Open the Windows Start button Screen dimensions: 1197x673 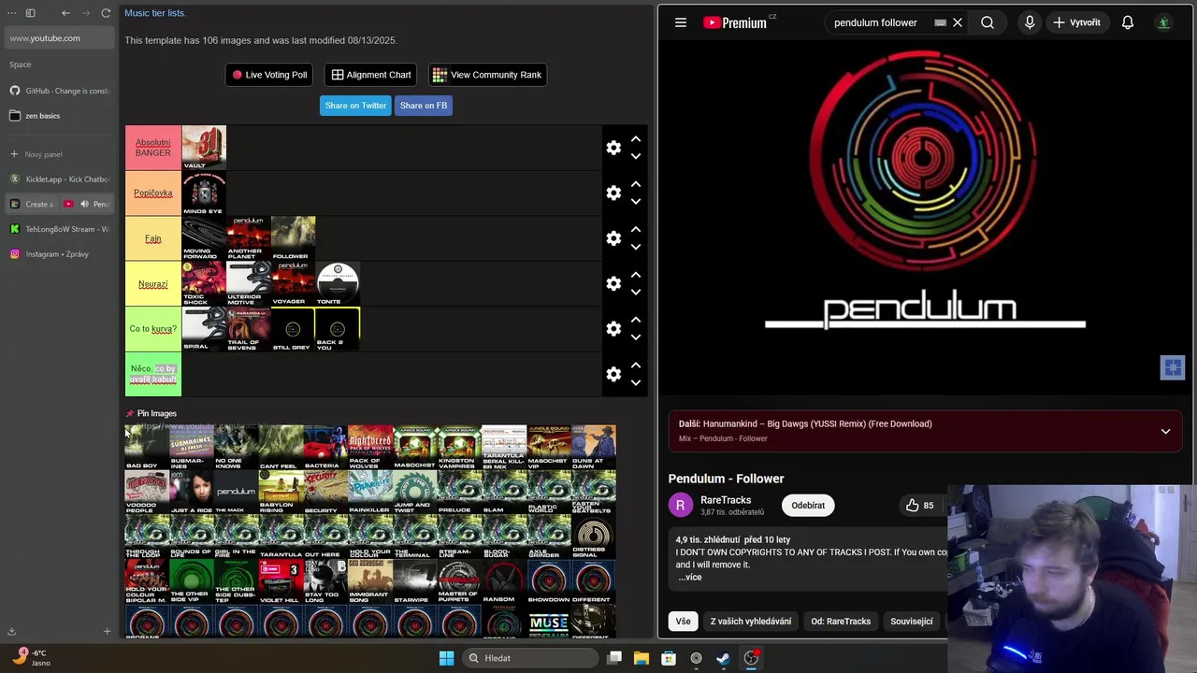pyautogui.click(x=446, y=658)
